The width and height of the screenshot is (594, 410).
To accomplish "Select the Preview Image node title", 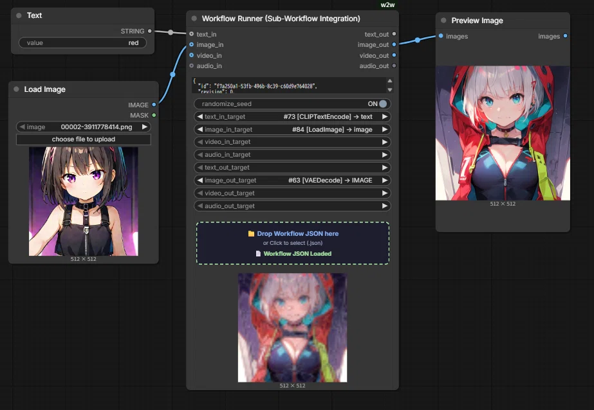I will [x=477, y=21].
